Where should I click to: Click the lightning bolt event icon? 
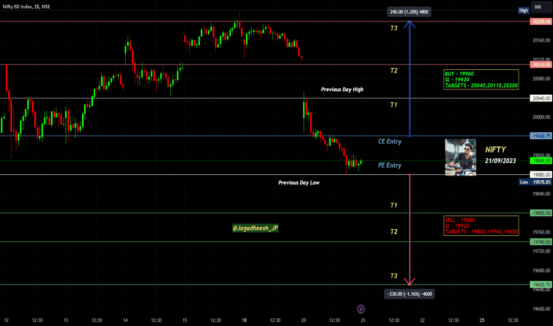(361, 309)
